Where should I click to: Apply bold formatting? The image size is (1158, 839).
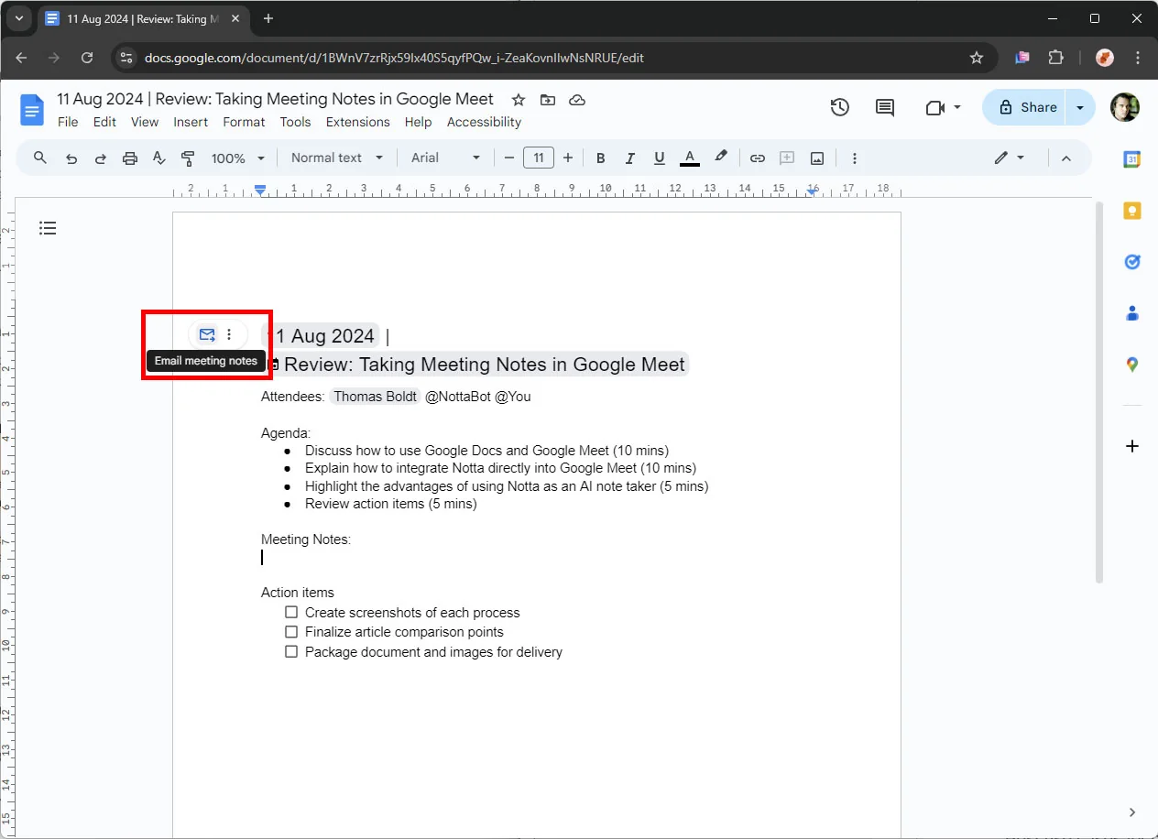pos(601,158)
